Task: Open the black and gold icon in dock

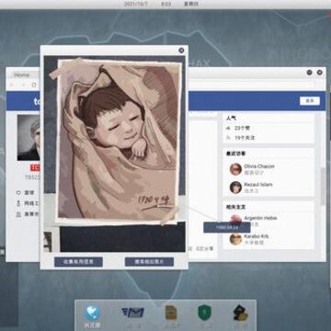Action: click(240, 313)
